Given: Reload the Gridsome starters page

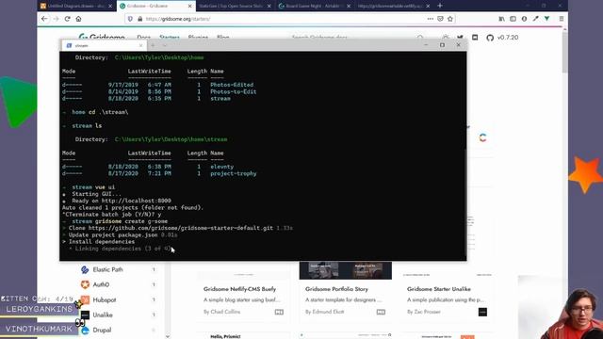Looking at the screenshot, I should point(67,19).
